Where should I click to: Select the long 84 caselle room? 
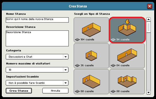[127, 56]
